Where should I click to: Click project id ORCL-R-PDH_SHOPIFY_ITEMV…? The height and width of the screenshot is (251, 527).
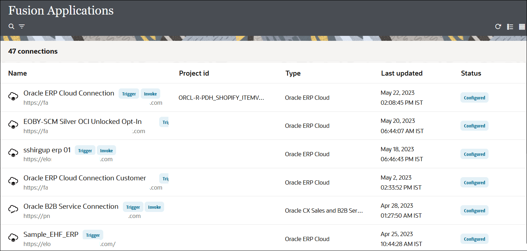[x=221, y=98]
